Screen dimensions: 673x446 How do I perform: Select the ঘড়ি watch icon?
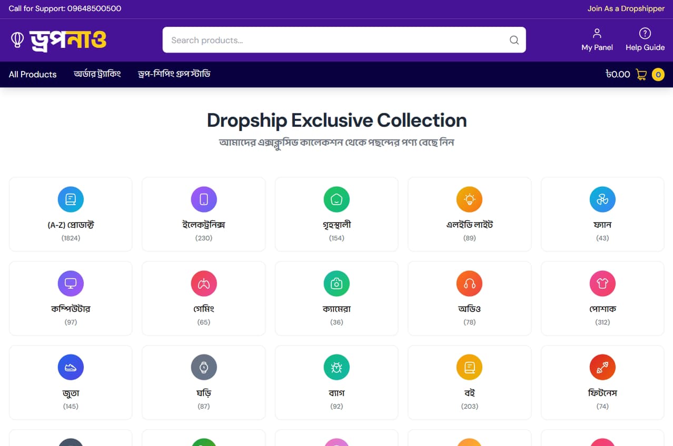tap(204, 367)
